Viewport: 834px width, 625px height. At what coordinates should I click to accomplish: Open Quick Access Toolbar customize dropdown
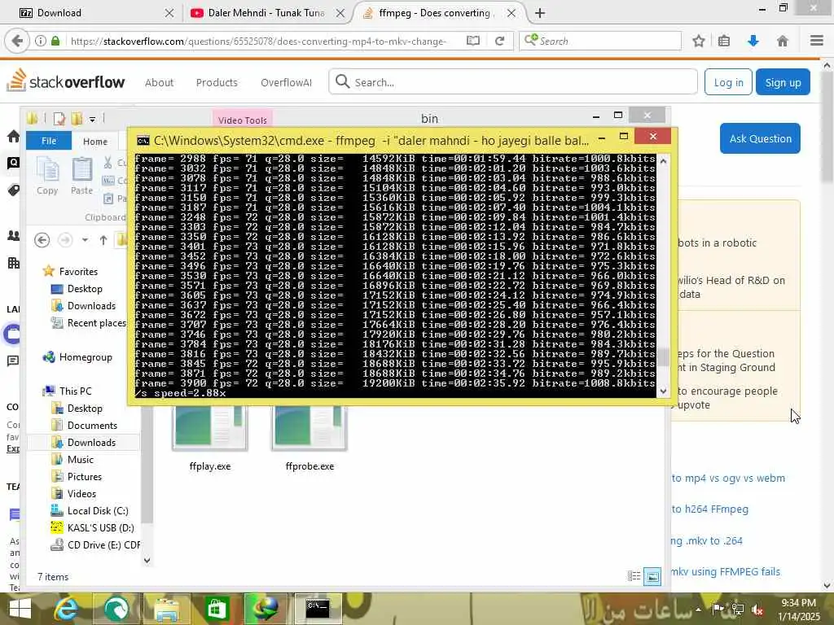click(x=92, y=119)
